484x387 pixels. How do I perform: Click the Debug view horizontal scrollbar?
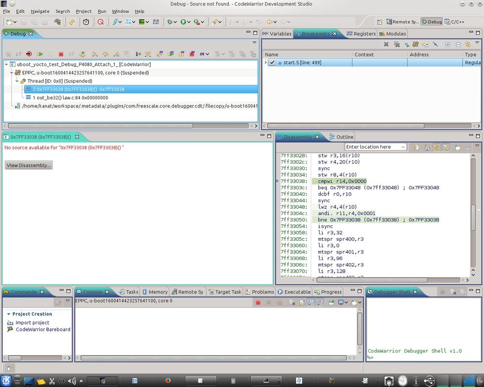tap(100, 126)
